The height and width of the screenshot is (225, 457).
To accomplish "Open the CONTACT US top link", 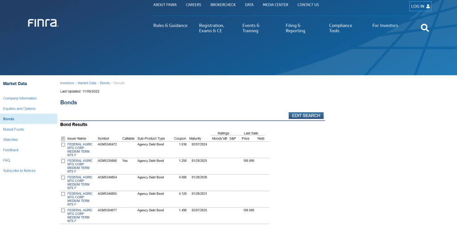I will [308, 5].
